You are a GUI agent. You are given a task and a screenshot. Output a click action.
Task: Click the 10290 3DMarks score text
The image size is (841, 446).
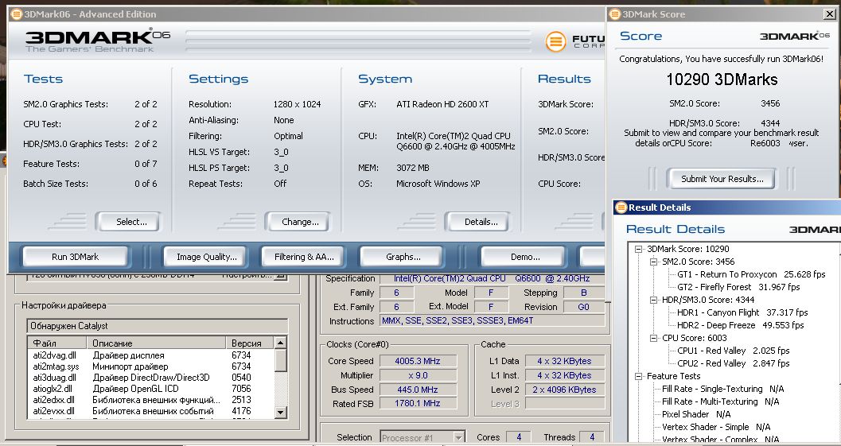pos(722,80)
